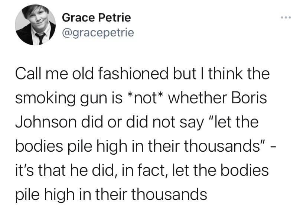Open Grace Petrie's profile picture
Image resolution: width=300 pixels, height=213 pixels.
tap(35, 25)
